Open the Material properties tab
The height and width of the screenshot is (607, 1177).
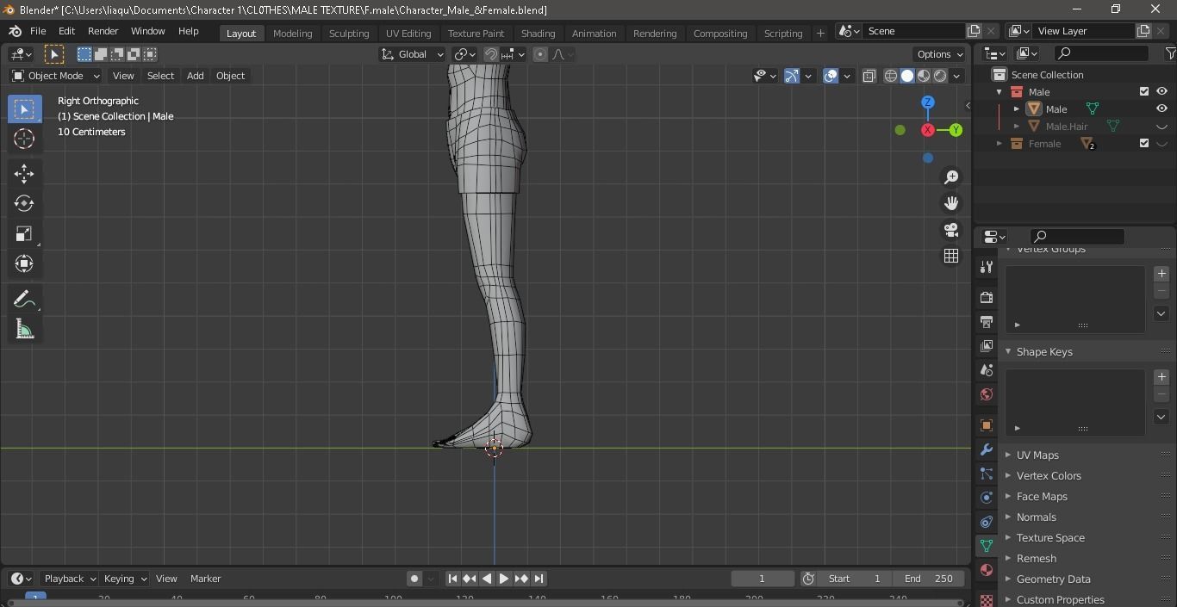point(987,570)
